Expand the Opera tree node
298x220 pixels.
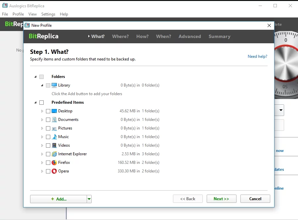pyautogui.click(x=42, y=171)
